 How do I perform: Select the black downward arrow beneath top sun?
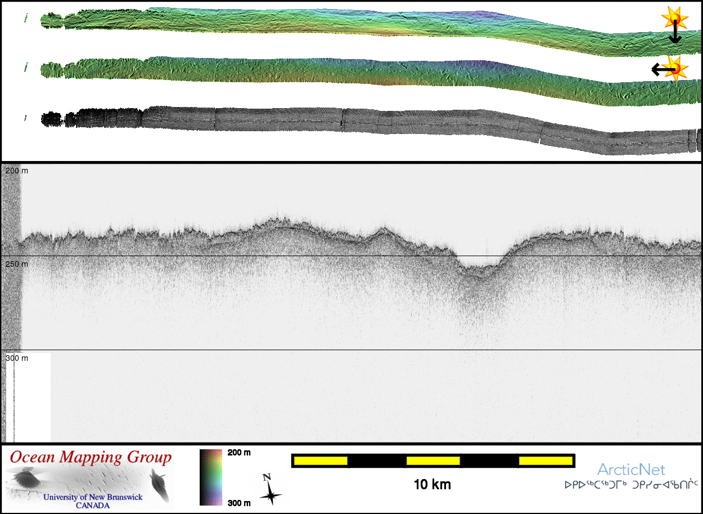click(674, 35)
